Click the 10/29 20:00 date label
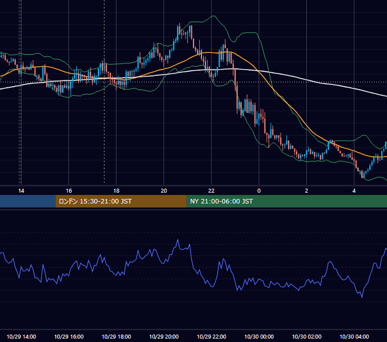387x342 pixels. coord(164,336)
